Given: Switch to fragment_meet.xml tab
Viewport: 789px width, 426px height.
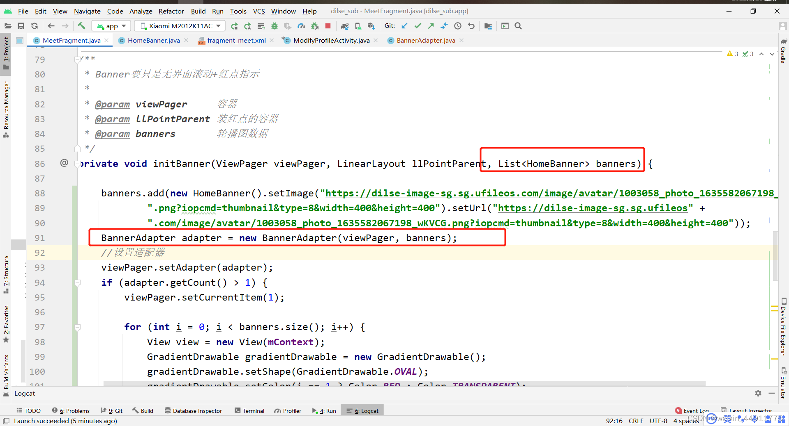Looking at the screenshot, I should coord(236,40).
